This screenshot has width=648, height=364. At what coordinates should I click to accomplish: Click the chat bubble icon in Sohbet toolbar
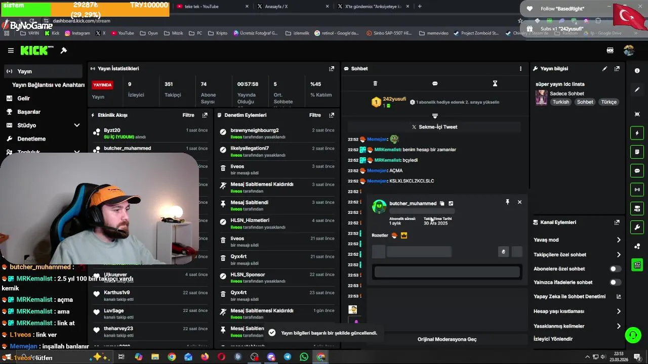coord(435,83)
